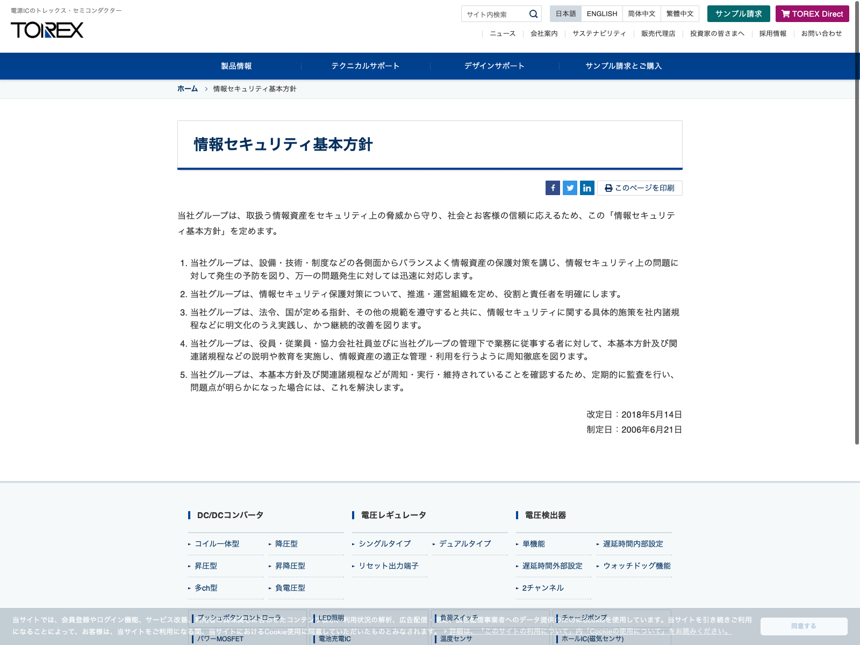This screenshot has width=860, height=645.
Task: Click the TOREX logo
Action: pos(47,30)
